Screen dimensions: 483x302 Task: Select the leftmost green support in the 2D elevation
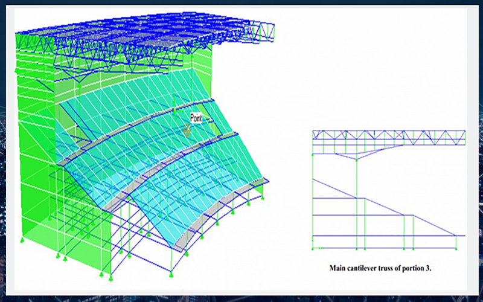point(312,247)
